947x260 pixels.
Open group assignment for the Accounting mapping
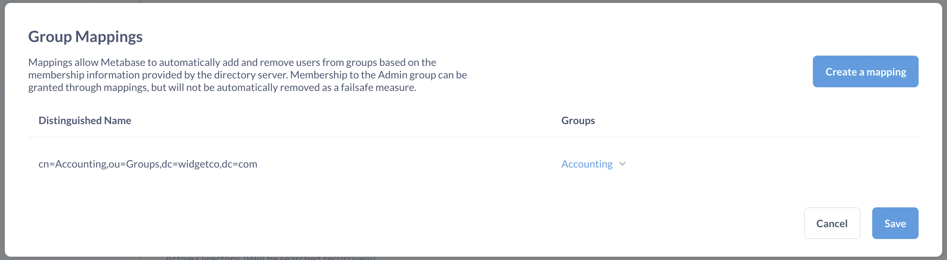click(593, 164)
